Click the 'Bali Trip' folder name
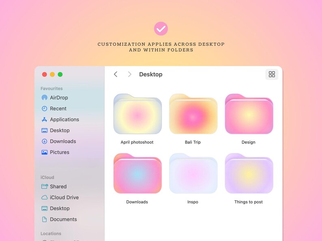322x241 pixels. (x=193, y=142)
